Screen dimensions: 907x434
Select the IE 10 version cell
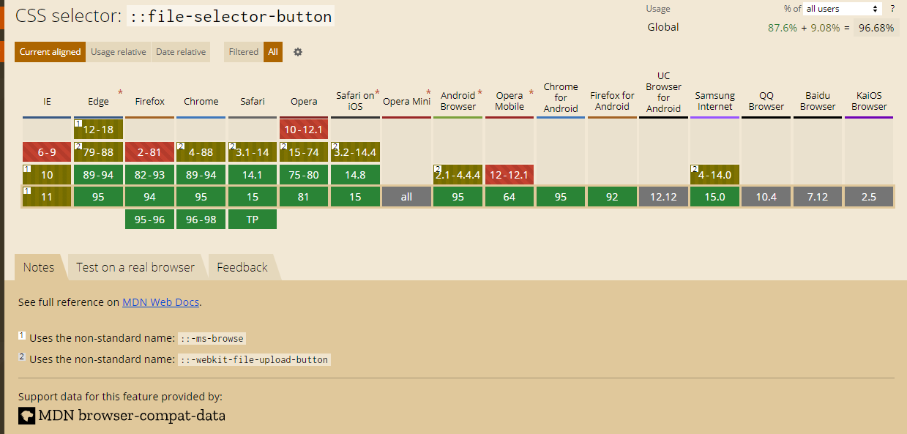click(47, 175)
